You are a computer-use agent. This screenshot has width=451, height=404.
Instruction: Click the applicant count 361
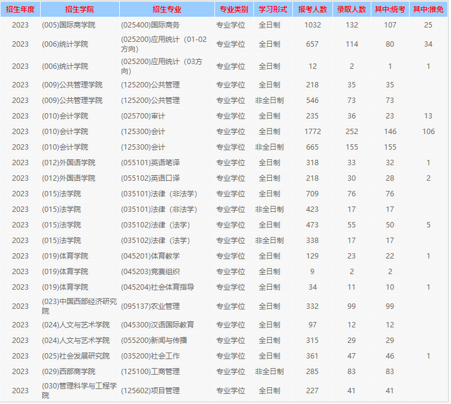point(313,356)
